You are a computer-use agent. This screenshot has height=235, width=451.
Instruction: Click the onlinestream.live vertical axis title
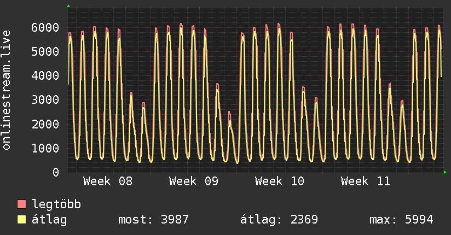pos(7,90)
